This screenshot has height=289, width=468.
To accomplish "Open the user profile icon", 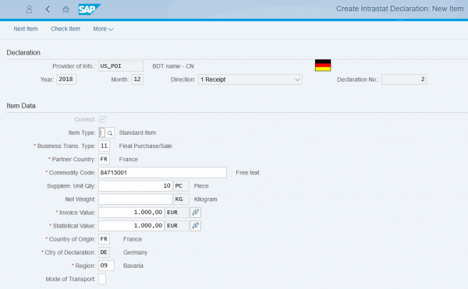I will point(29,9).
